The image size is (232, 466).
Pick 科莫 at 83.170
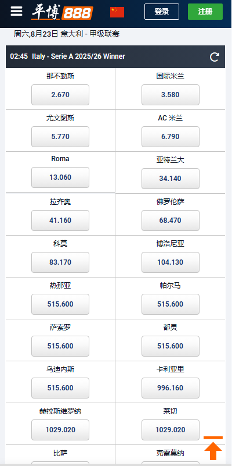click(60, 262)
